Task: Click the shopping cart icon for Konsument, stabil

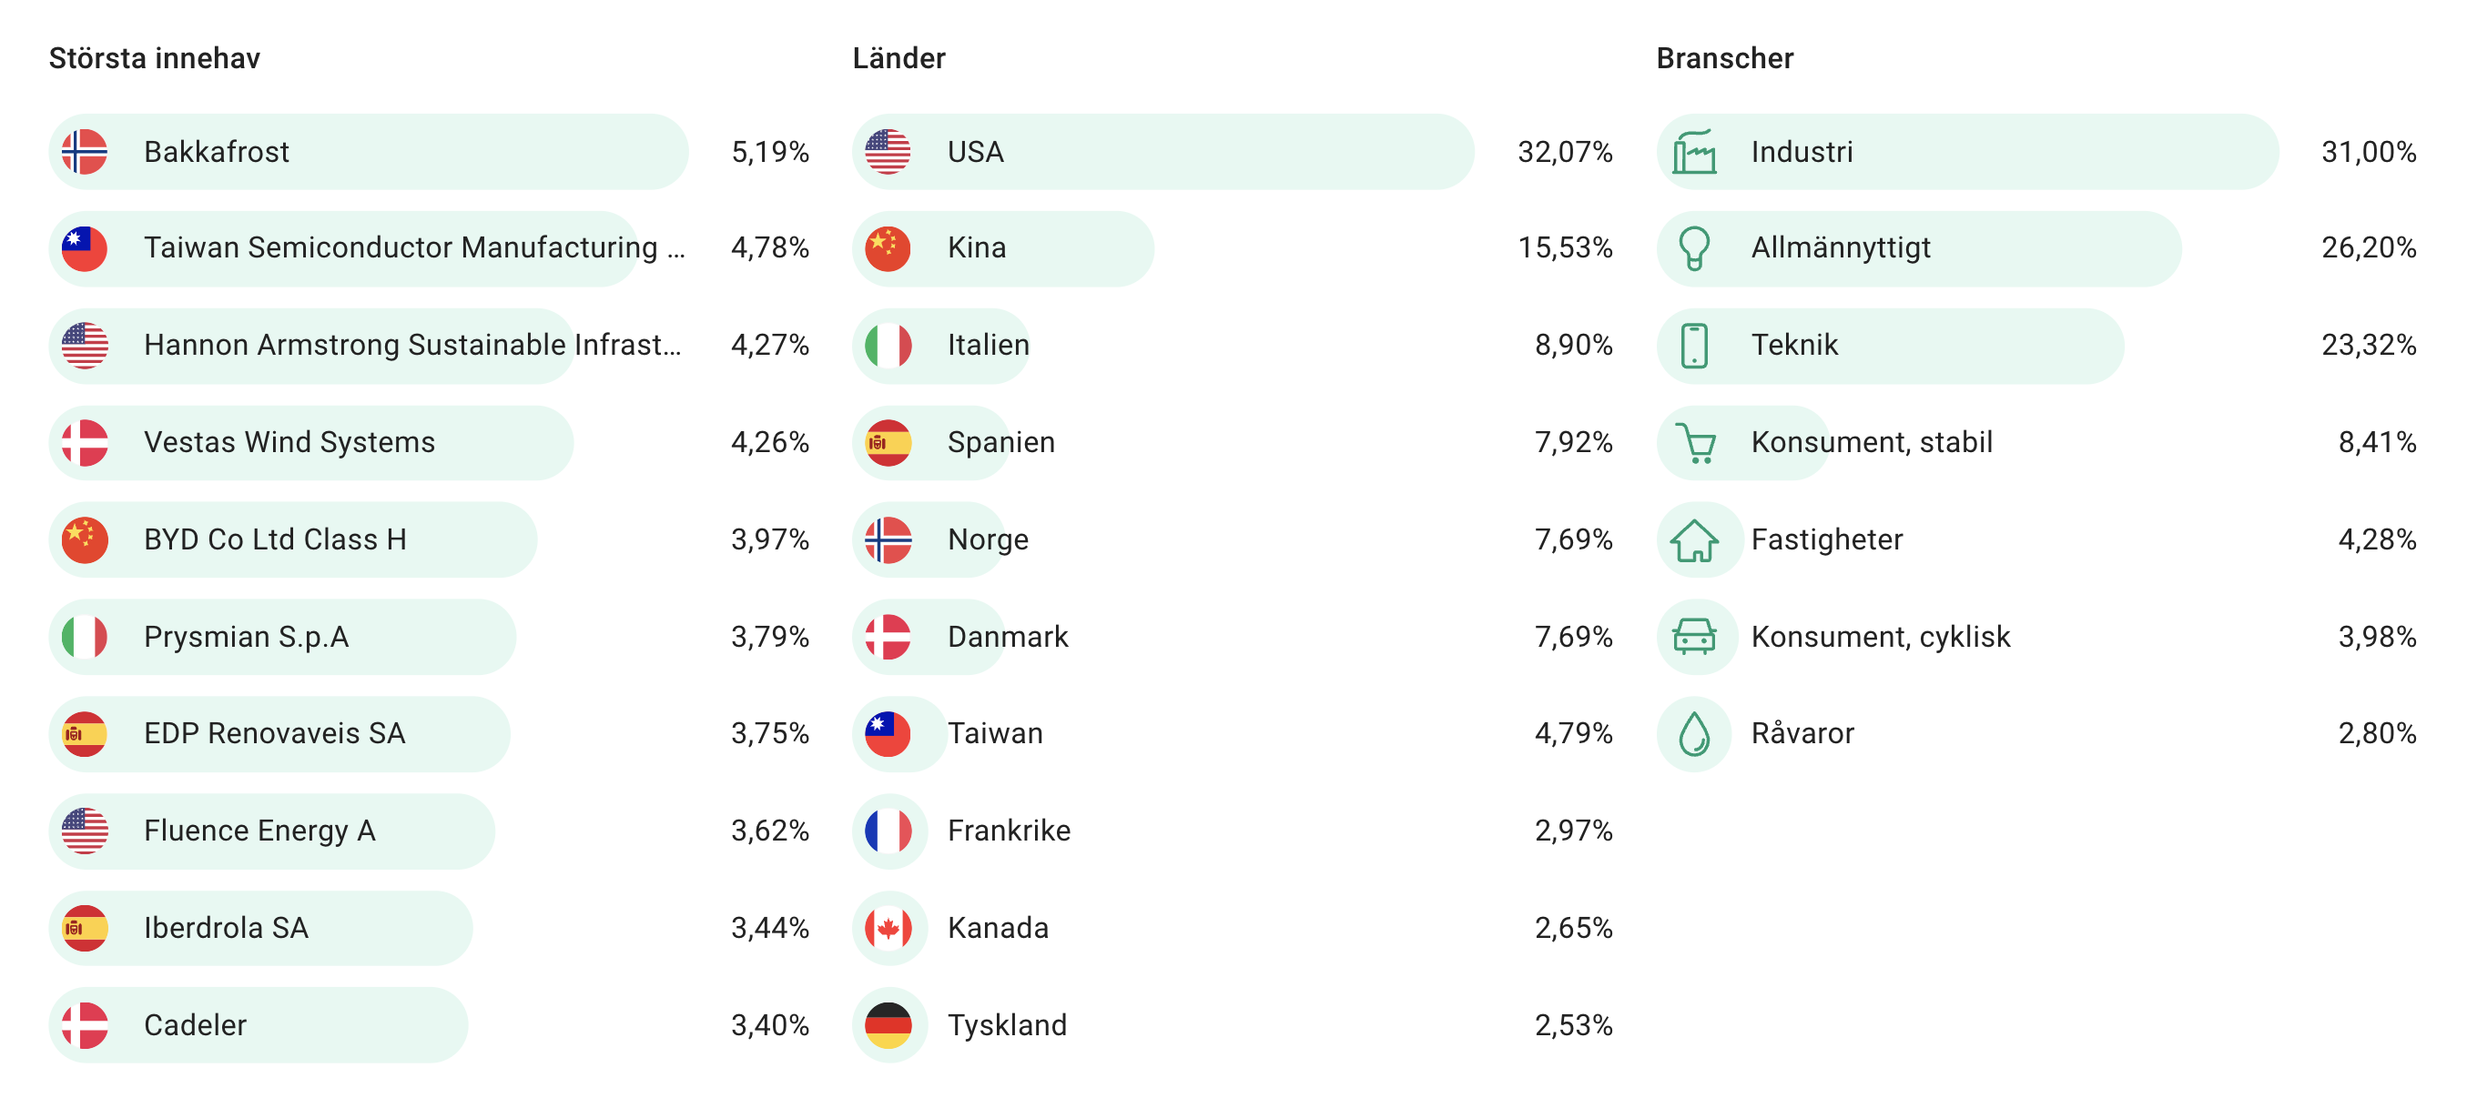Action: (x=1695, y=443)
